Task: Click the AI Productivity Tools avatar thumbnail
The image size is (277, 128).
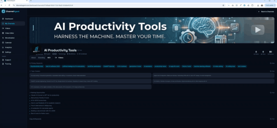Action: click(36, 49)
